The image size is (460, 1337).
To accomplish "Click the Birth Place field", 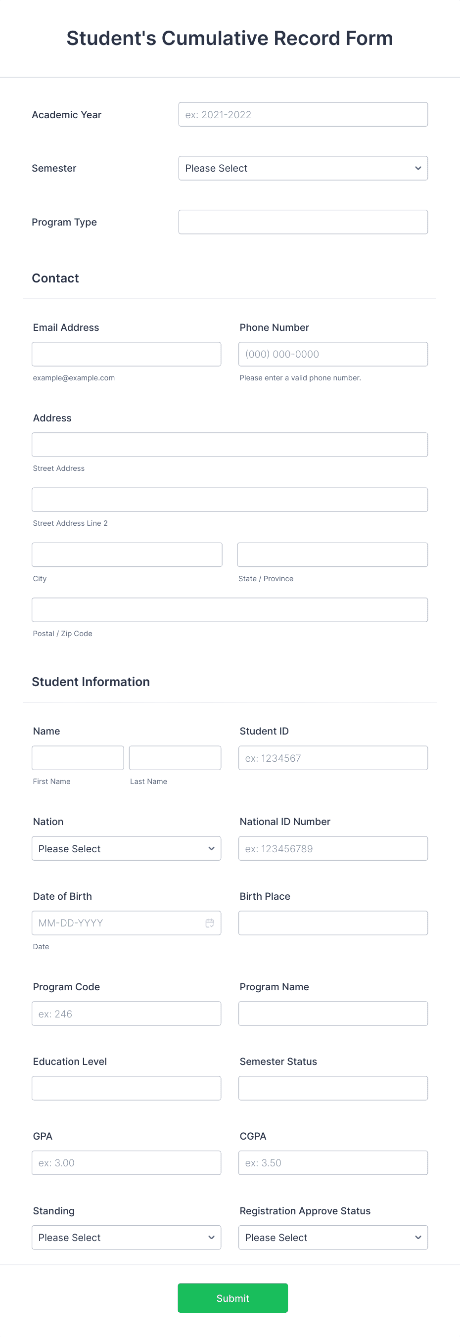I will (333, 922).
